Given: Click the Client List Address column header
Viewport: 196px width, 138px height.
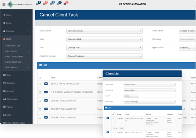Looking at the screenshot, I should click(x=170, y=114).
